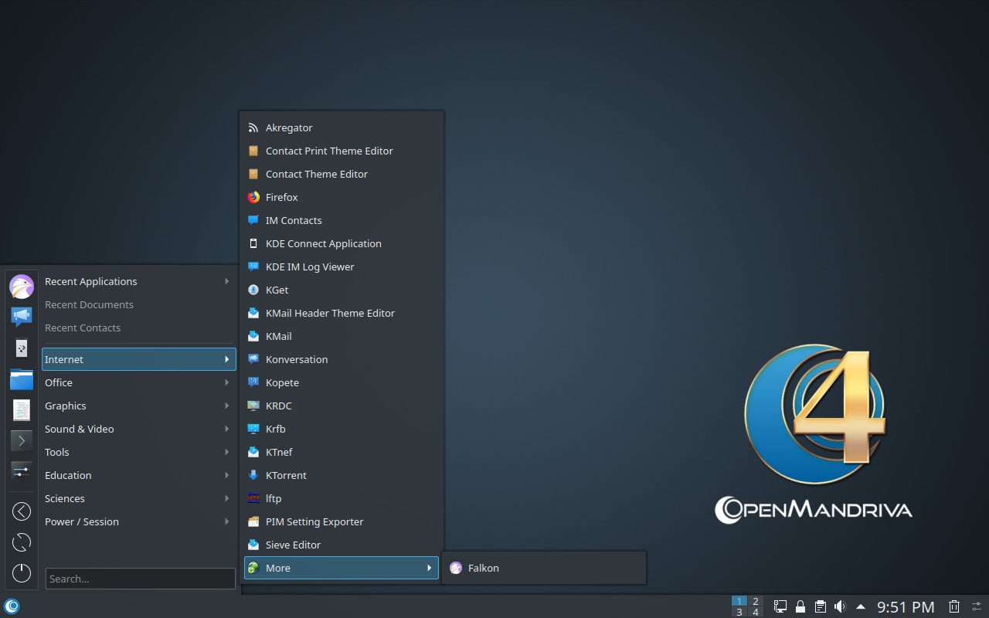Expand the hidden system tray items arrow
989x618 pixels.
[x=860, y=606]
